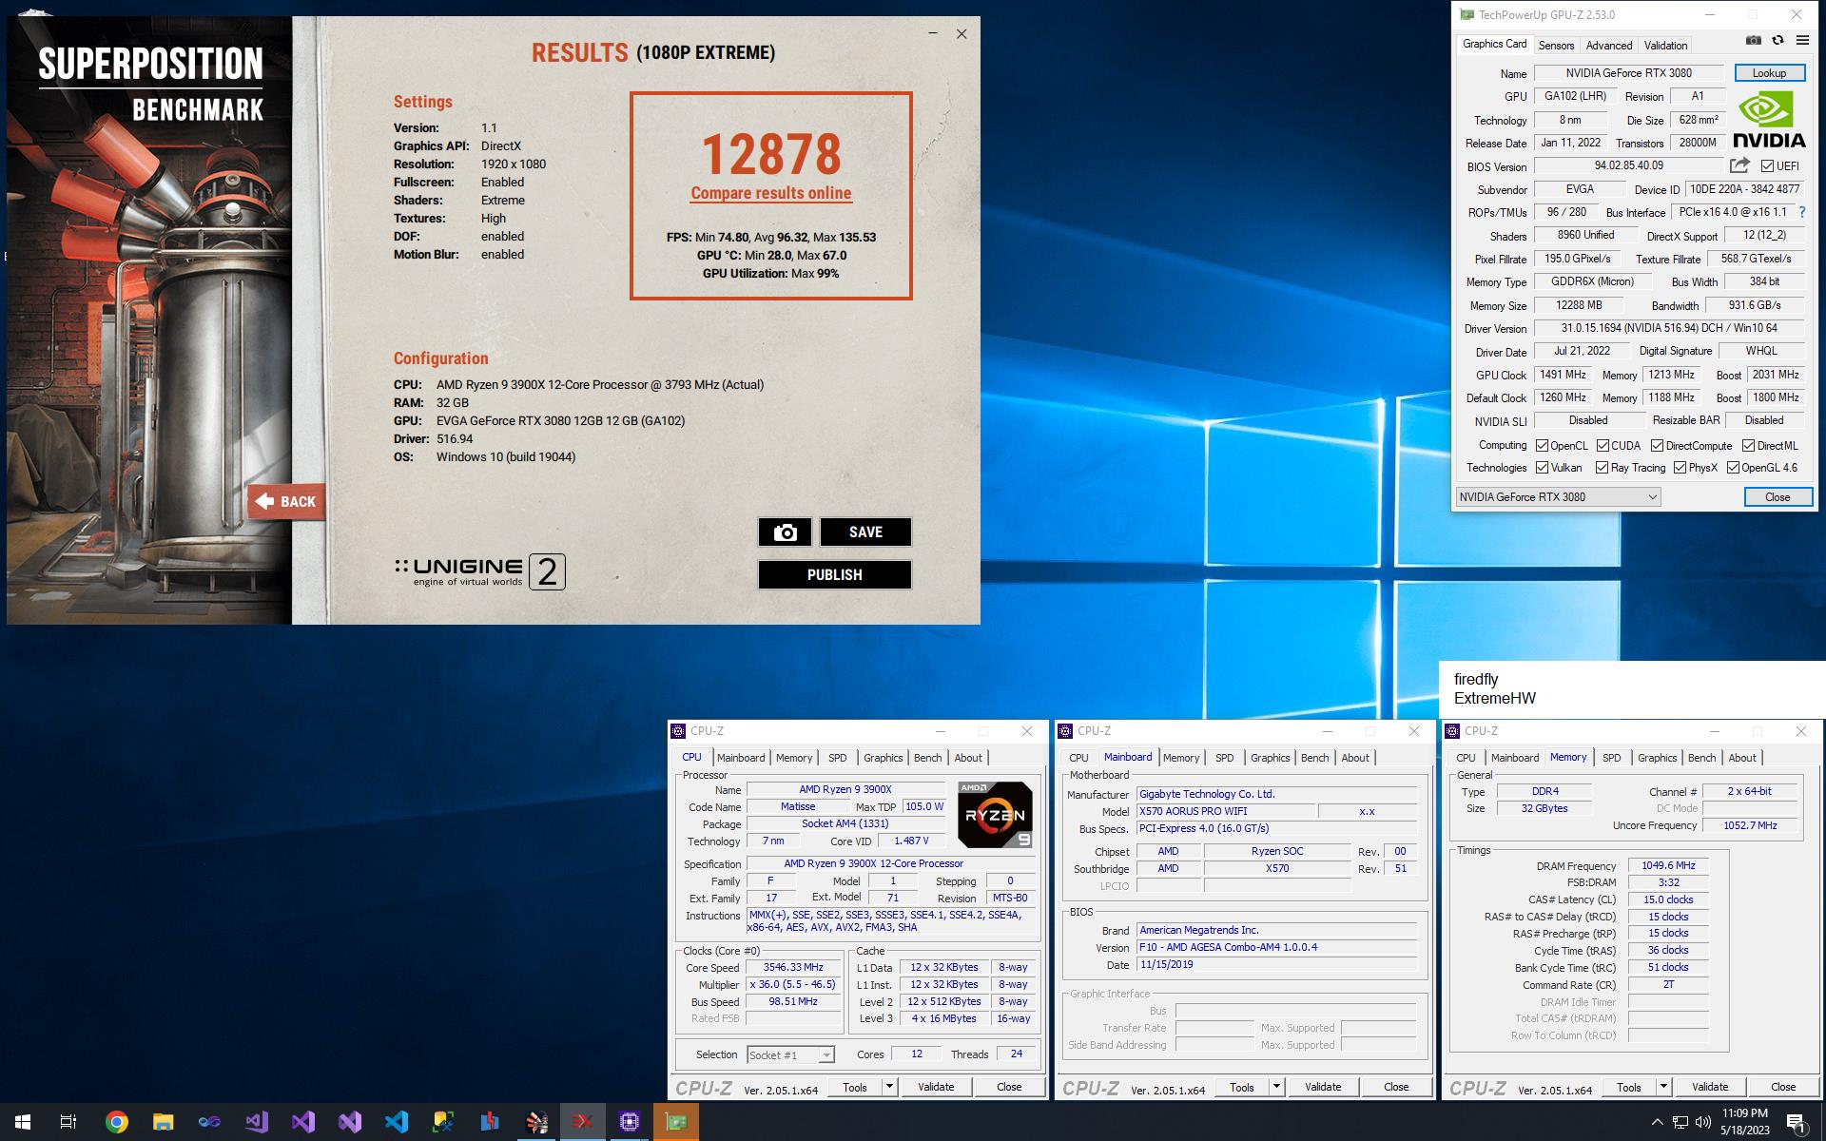Click the BIOS Version field 94.02.85.40.09
The height and width of the screenshot is (1141, 1826).
click(x=1628, y=165)
